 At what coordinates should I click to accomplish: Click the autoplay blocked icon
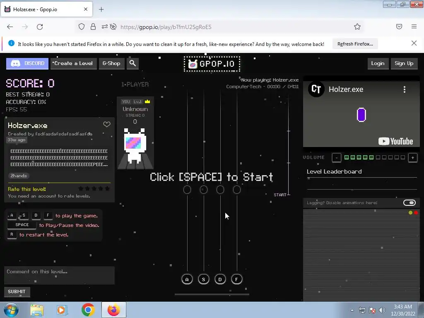[113, 26]
